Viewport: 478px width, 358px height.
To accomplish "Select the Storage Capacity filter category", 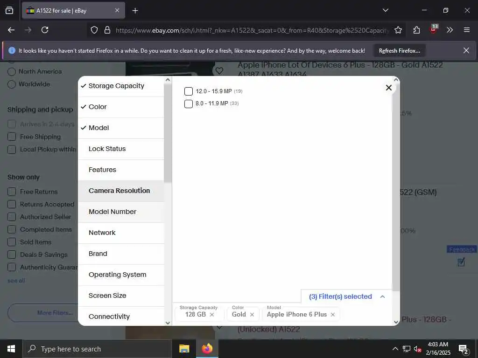I will click(x=121, y=86).
